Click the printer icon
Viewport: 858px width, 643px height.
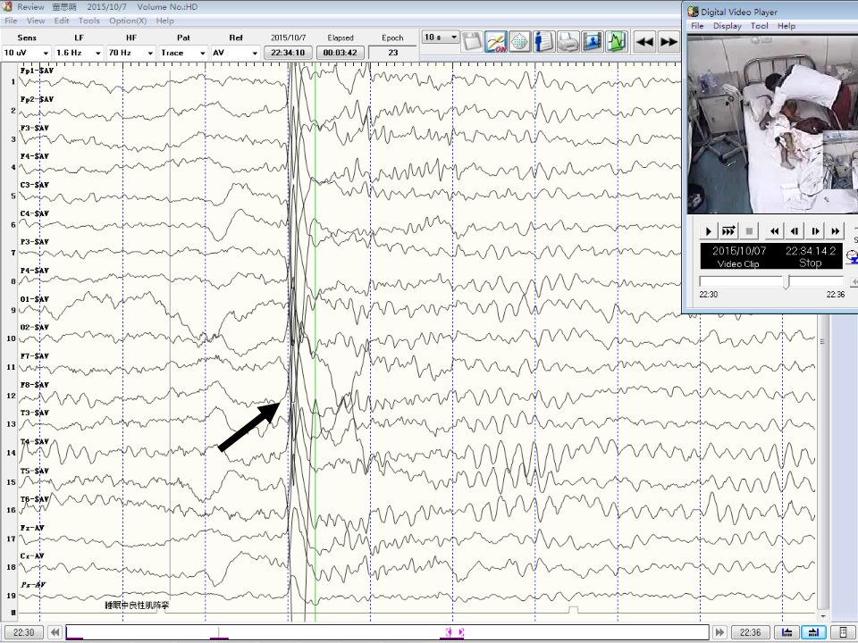pos(568,42)
